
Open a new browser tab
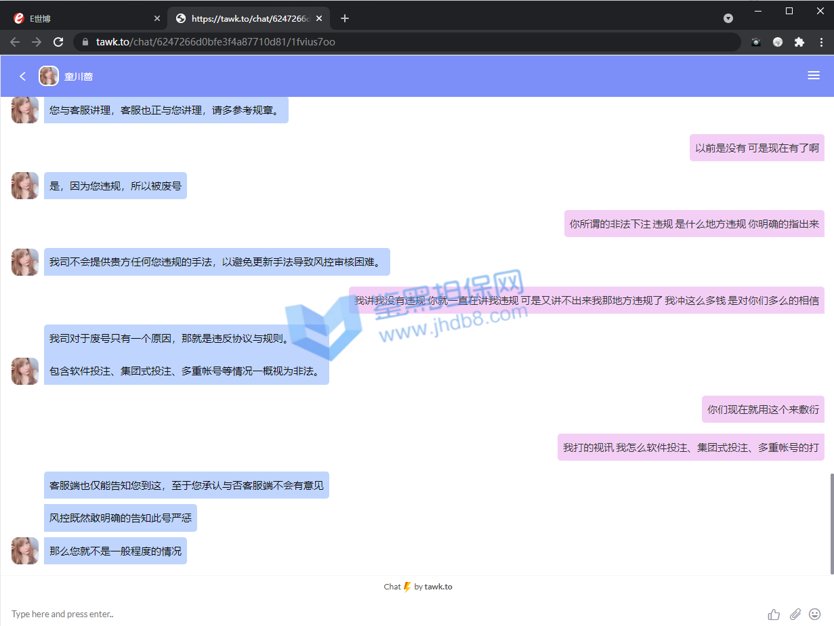point(345,18)
